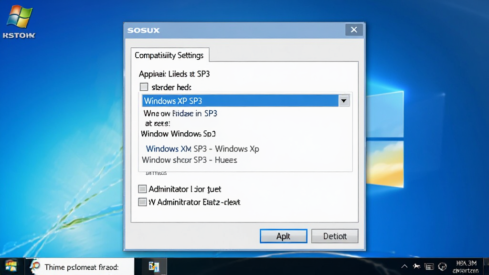Click the Detiolt button
This screenshot has height=275, width=489.
click(335, 236)
